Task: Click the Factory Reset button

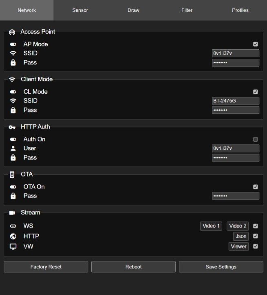Action: point(46,267)
